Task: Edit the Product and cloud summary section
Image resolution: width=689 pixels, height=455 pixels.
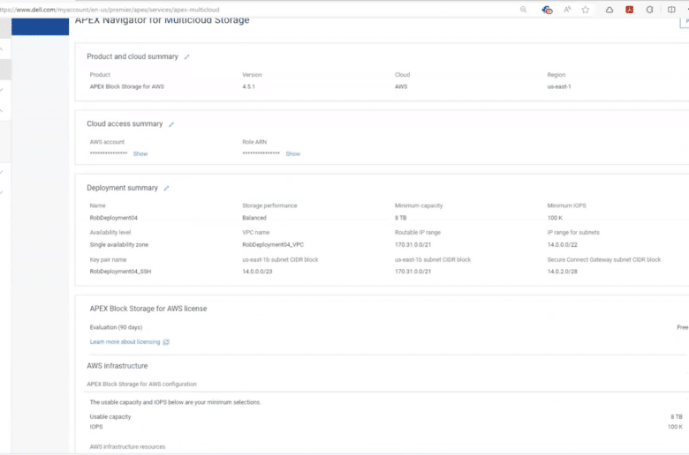Action: [186, 57]
